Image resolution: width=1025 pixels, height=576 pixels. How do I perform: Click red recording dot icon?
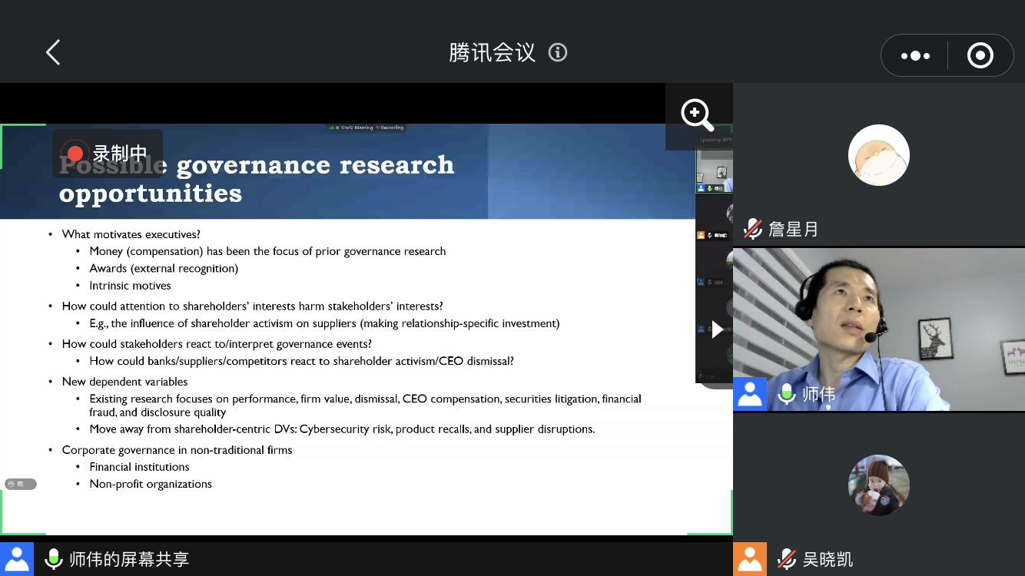(75, 154)
